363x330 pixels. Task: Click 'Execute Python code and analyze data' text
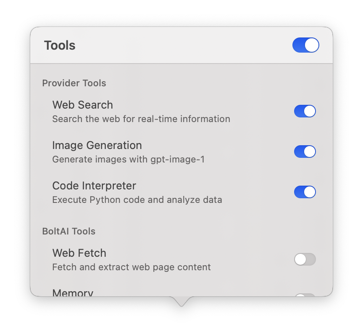137,200
